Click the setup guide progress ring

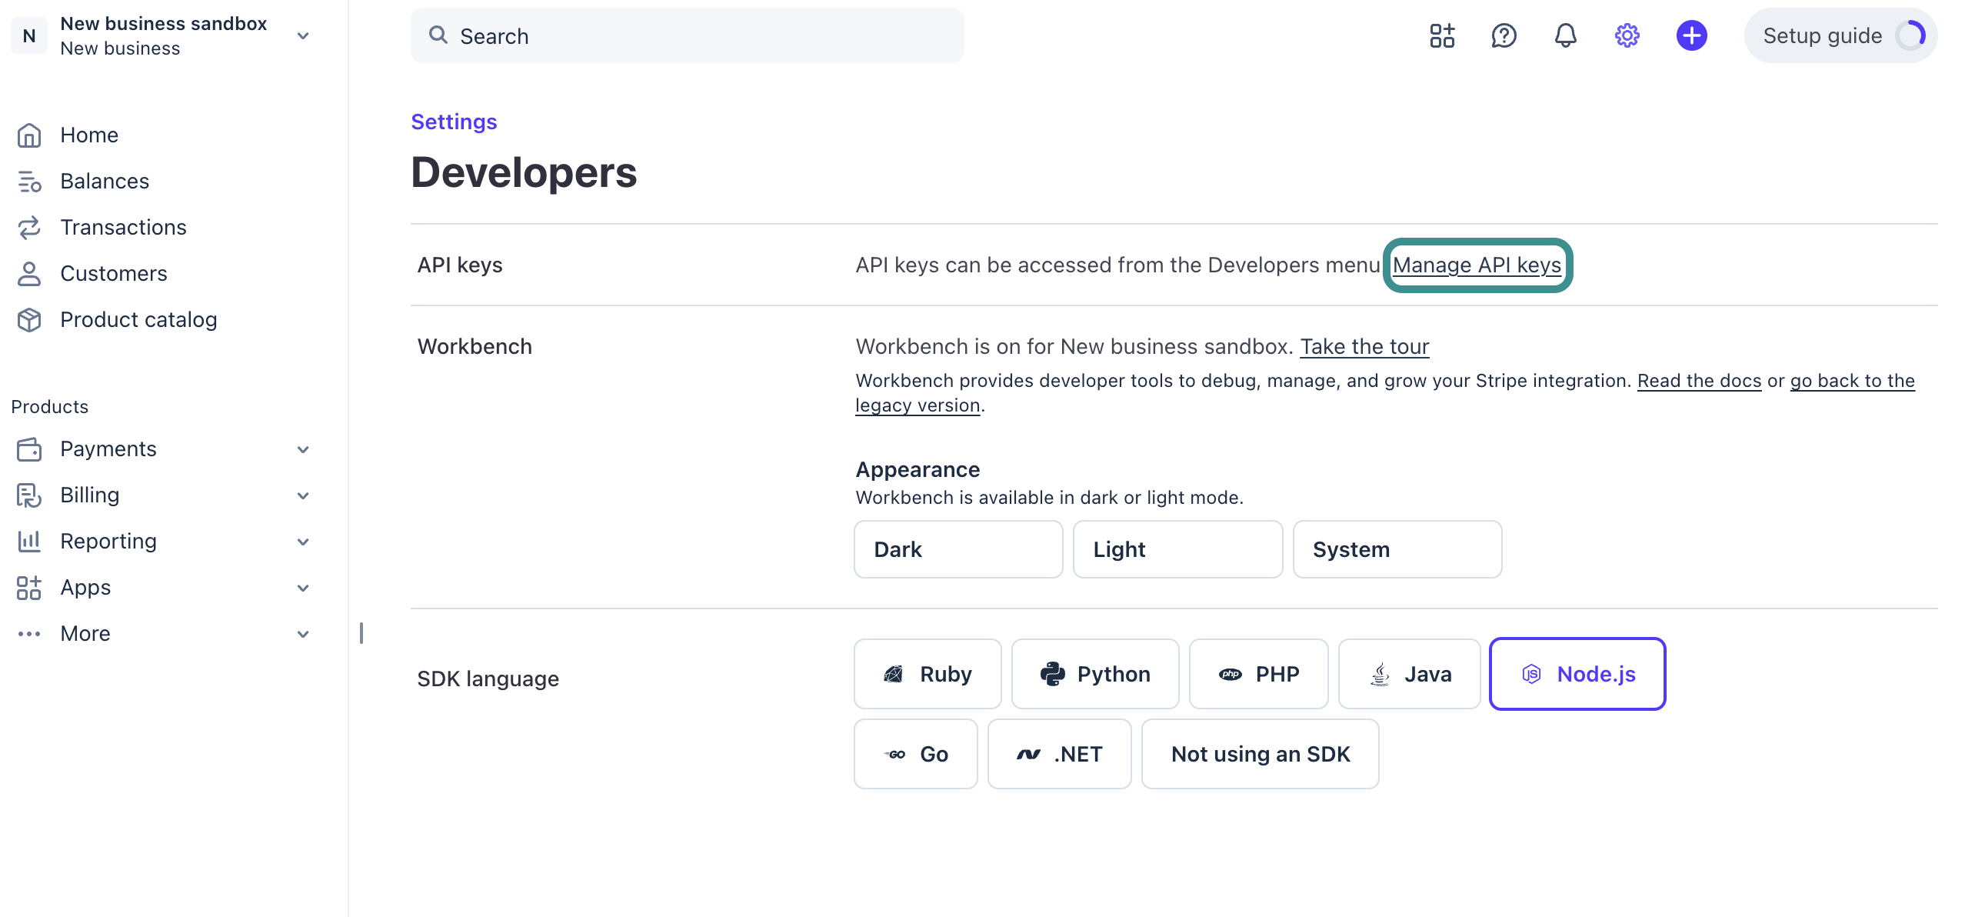click(1911, 35)
